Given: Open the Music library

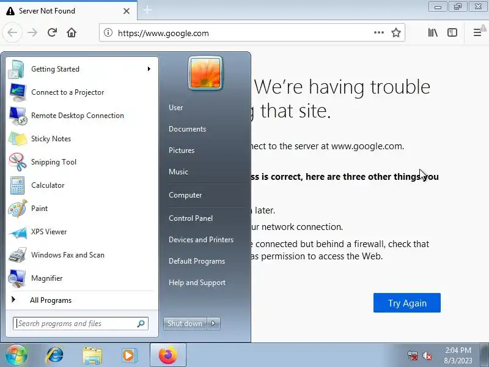Looking at the screenshot, I should 178,172.
